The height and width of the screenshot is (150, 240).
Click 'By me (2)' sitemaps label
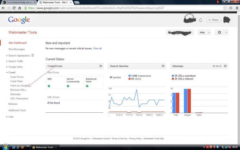coord(217,66)
